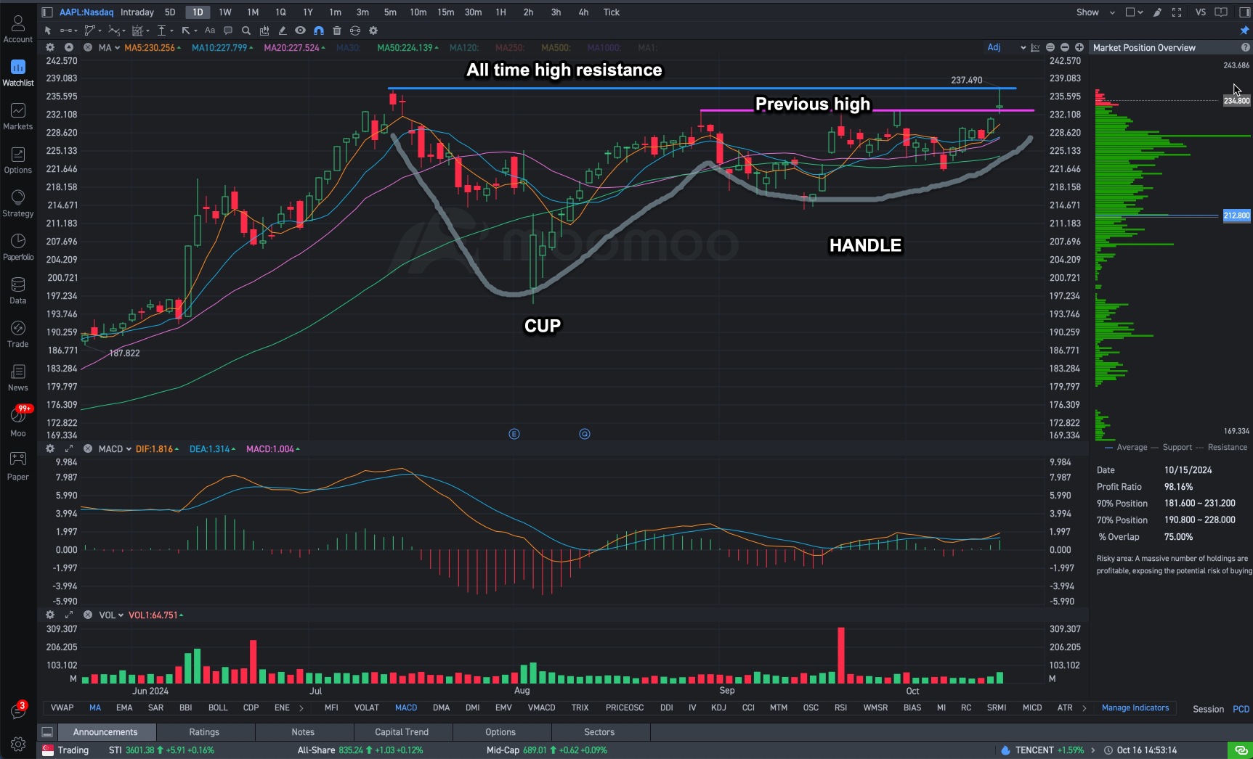Open the Data sidebar section
The height and width of the screenshot is (759, 1253).
point(18,290)
